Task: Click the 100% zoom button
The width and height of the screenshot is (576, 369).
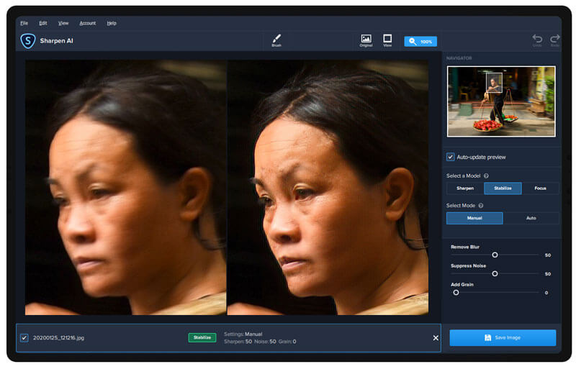Action: 420,42
